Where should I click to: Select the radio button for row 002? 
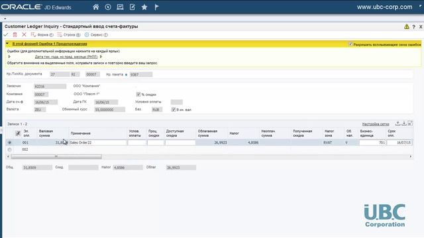9,149
